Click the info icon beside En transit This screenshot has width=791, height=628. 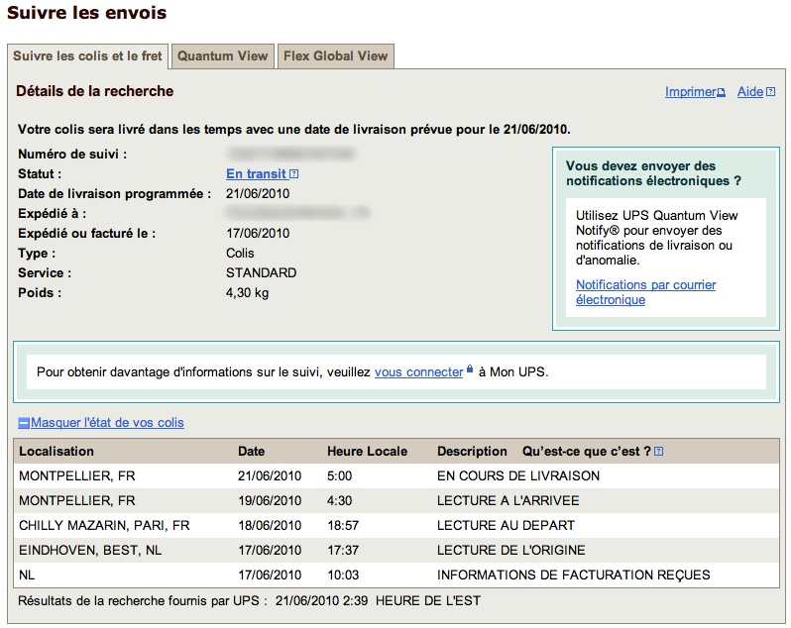[293, 174]
